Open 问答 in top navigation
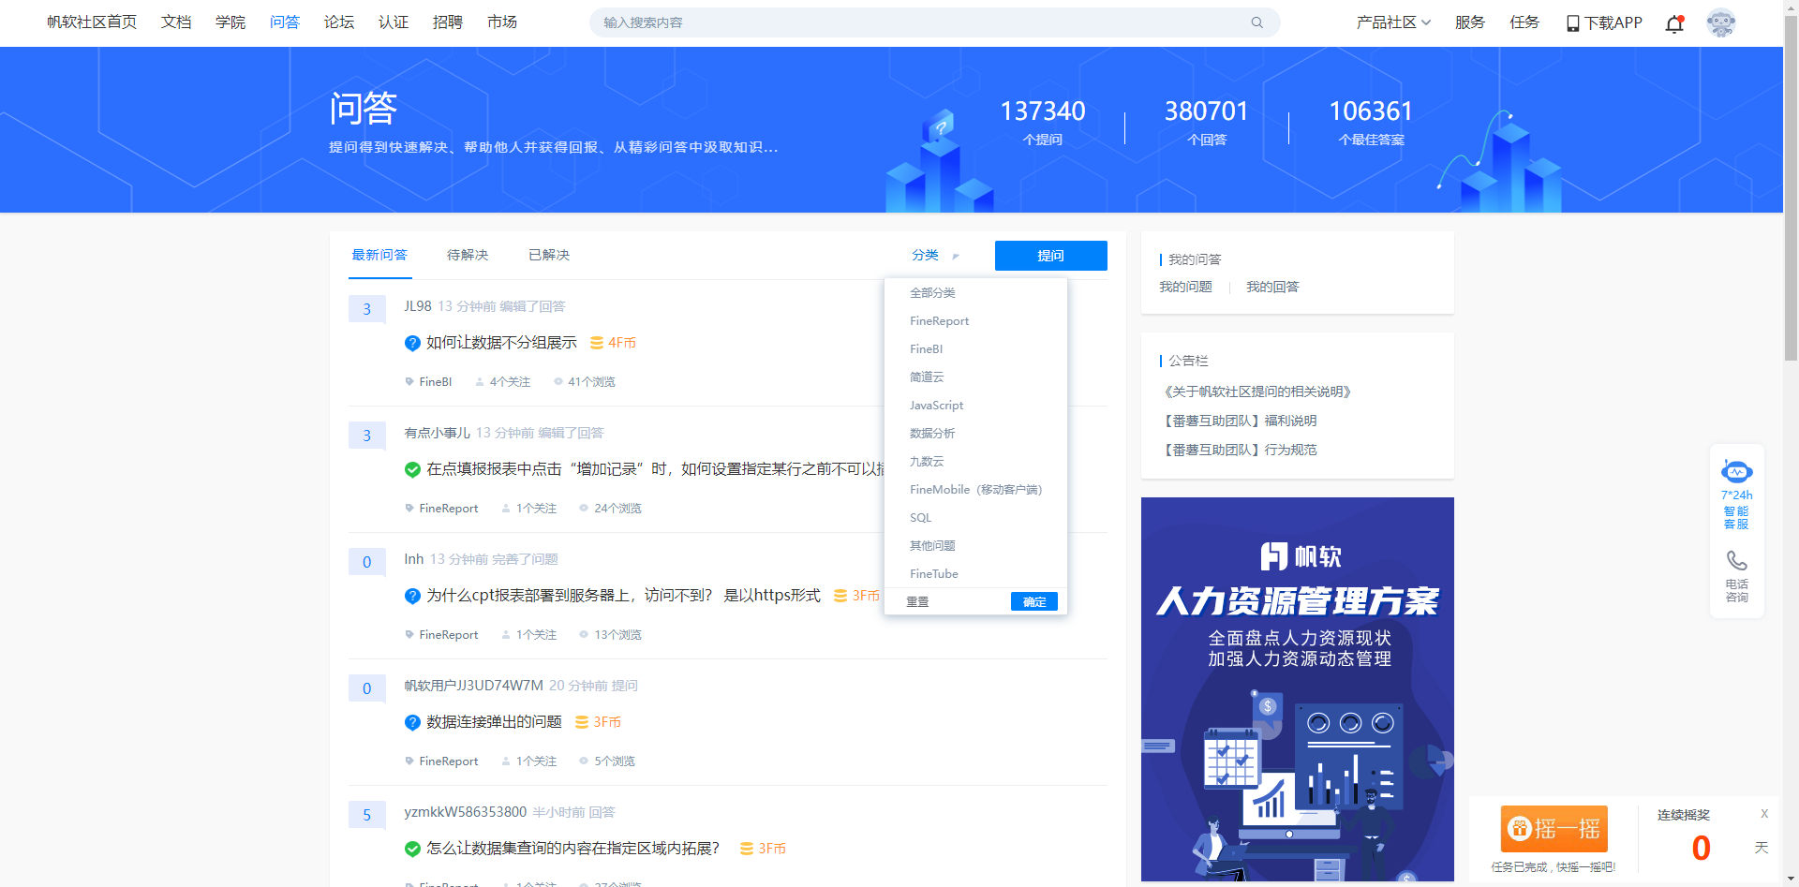Image resolution: width=1799 pixels, height=887 pixels. [285, 22]
